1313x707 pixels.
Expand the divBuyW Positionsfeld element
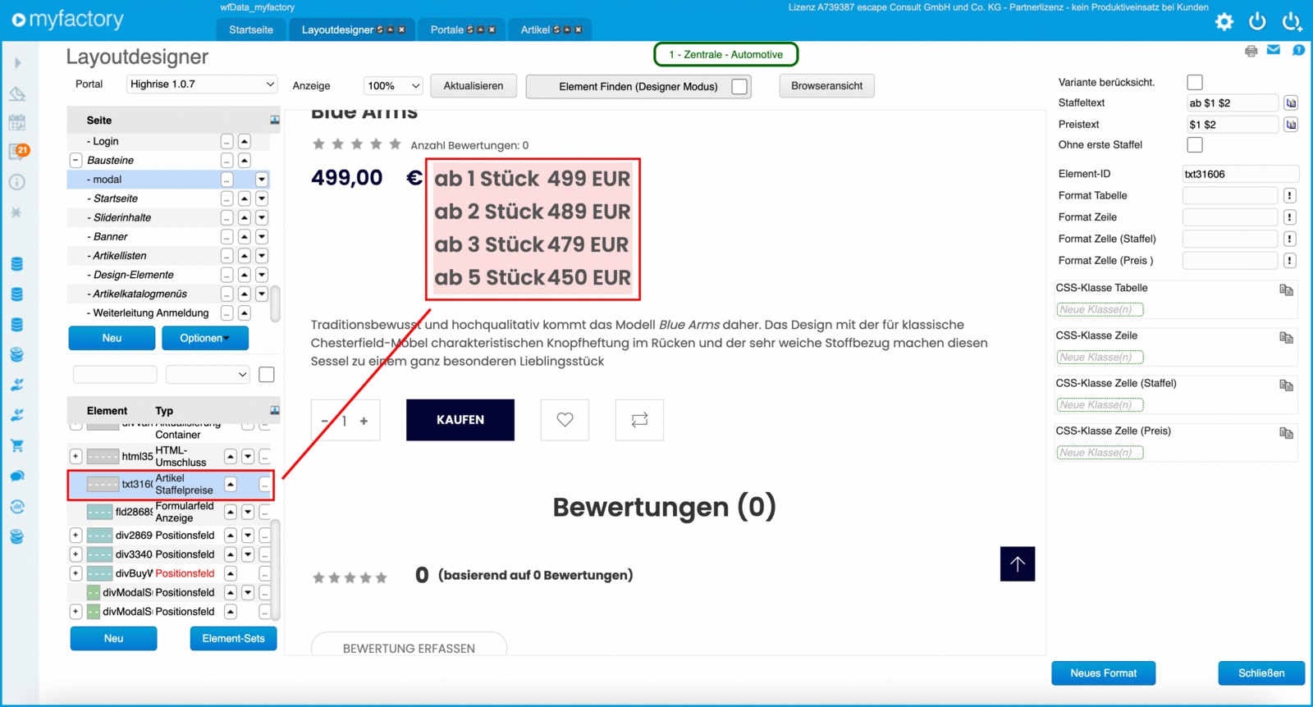[75, 573]
